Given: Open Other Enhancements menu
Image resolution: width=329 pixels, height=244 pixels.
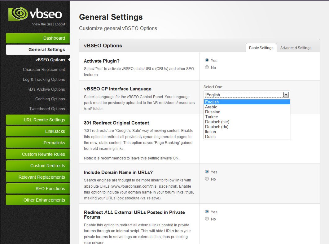Looking at the screenshot, I should click(38, 200).
